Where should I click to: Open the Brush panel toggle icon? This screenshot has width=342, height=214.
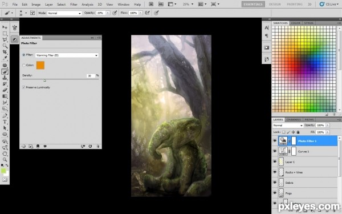pos(32,13)
